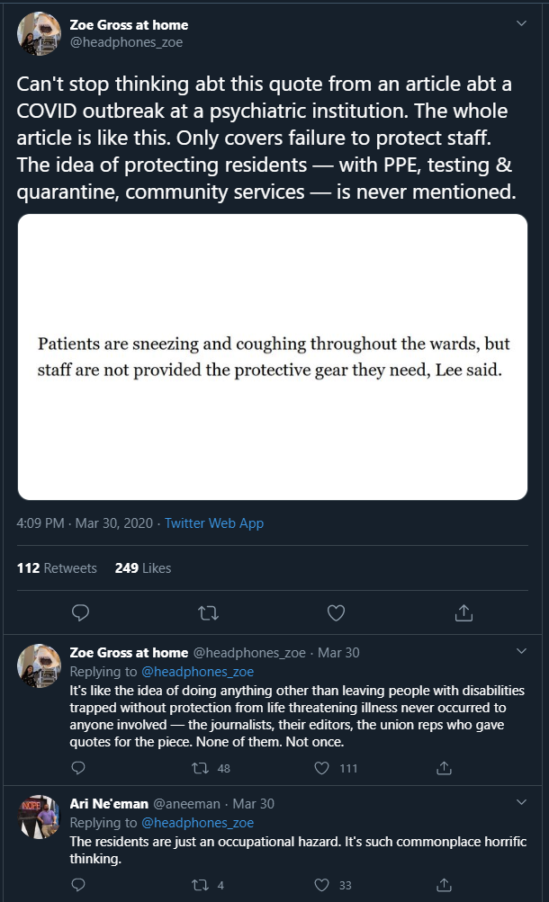Image resolution: width=549 pixels, height=902 pixels.
Task: Like the main tweet by Zoe Gross
Action: tap(336, 612)
